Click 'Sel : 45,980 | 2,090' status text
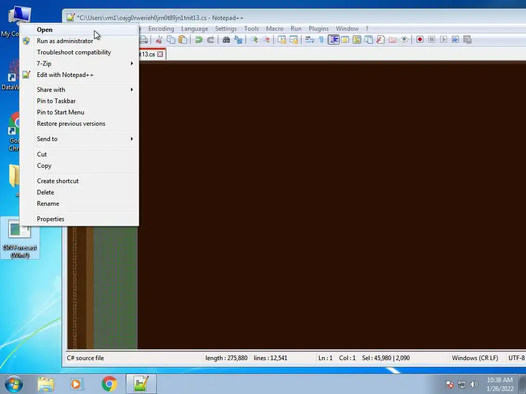526x394 pixels. click(x=386, y=358)
